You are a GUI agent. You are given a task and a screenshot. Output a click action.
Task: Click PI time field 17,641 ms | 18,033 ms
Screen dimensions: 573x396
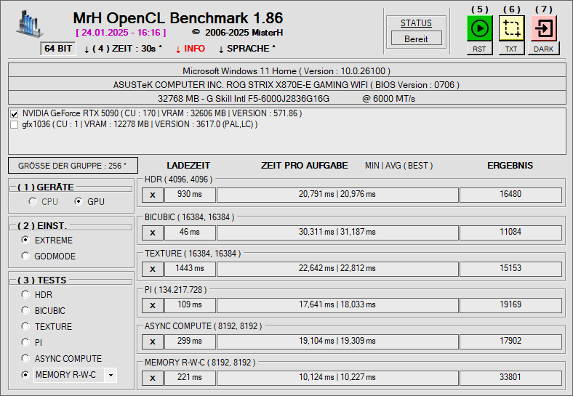(337, 305)
